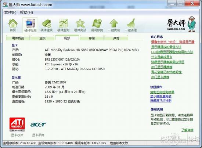
Task: Click the title bar Ludashi app icon
Action: (5, 5)
